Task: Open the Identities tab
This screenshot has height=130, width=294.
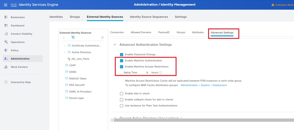Action: coord(56,17)
